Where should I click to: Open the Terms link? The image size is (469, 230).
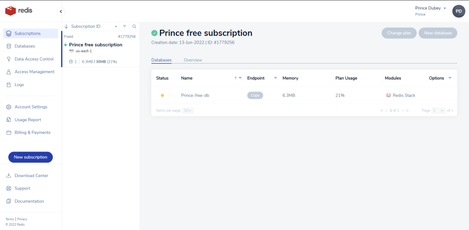click(x=10, y=219)
